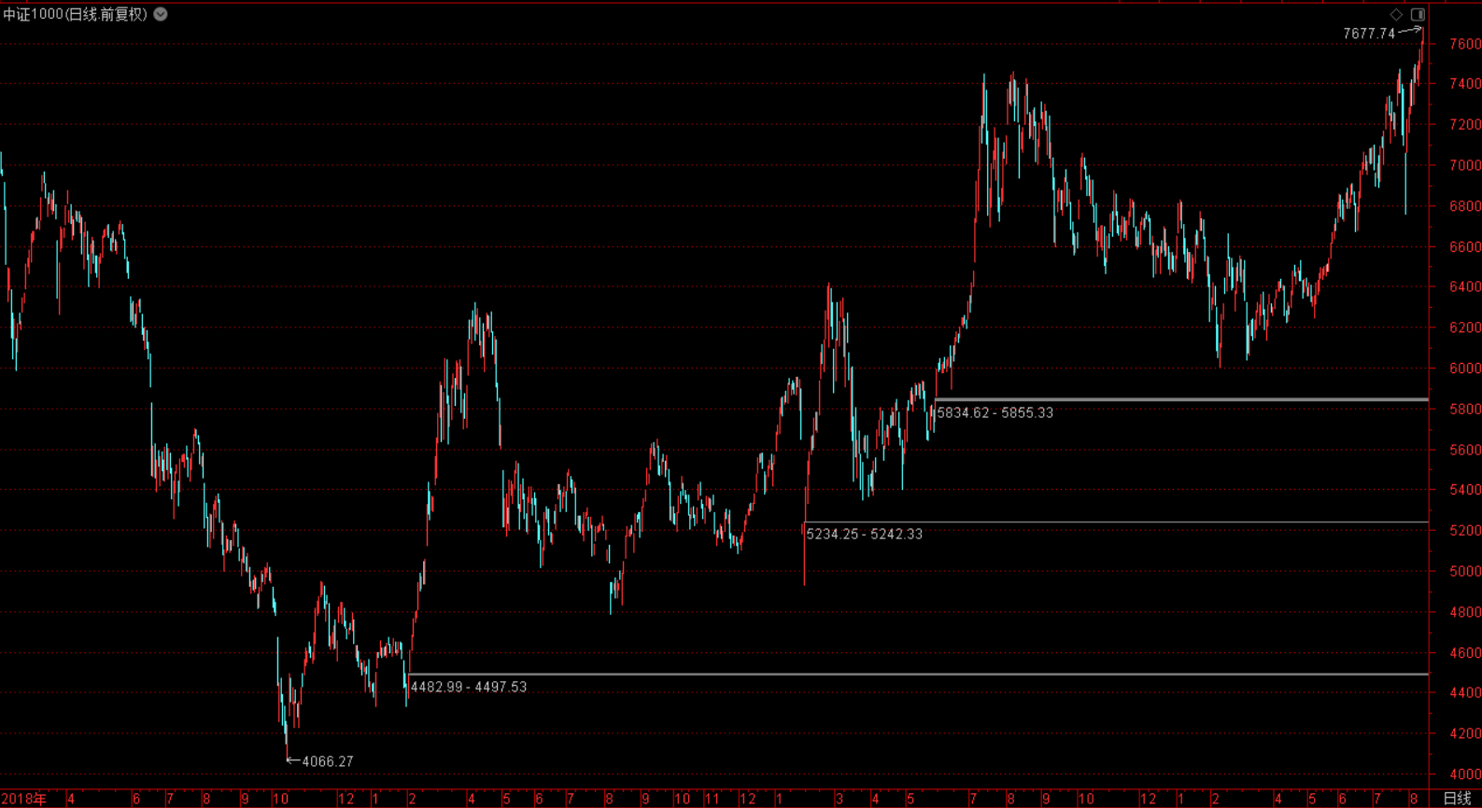The width and height of the screenshot is (1482, 808).
Task: Click the 4066.27 low price annotation
Action: click(328, 761)
